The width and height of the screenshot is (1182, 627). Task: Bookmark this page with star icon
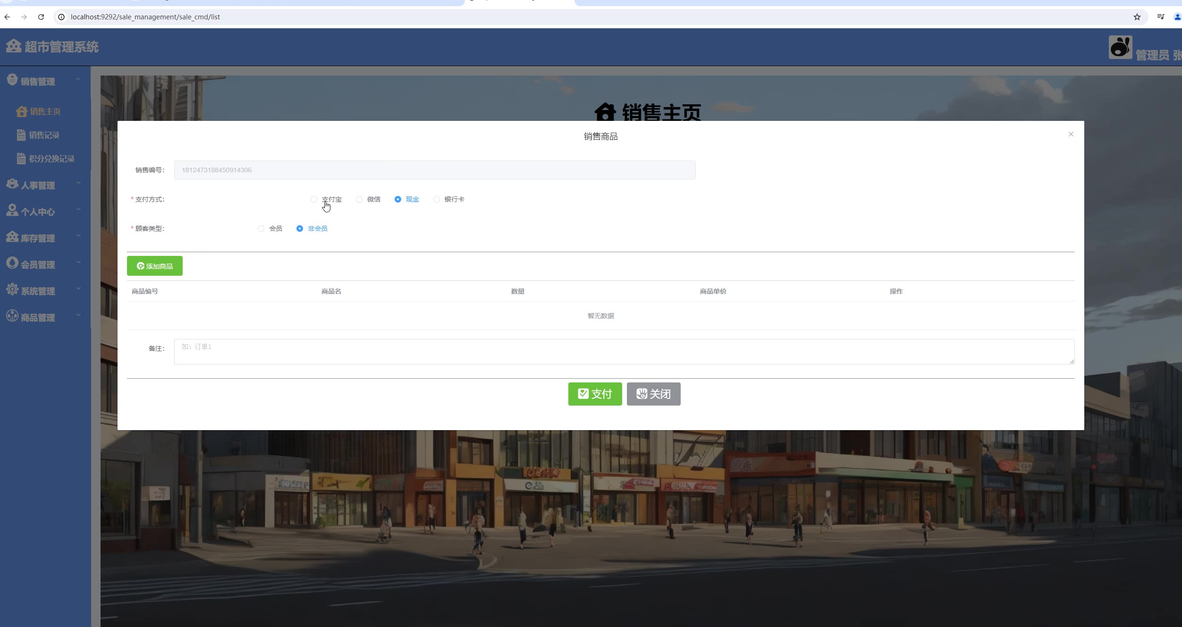1137,17
